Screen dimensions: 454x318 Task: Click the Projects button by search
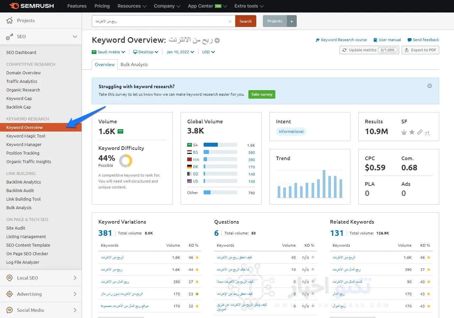tap(275, 21)
